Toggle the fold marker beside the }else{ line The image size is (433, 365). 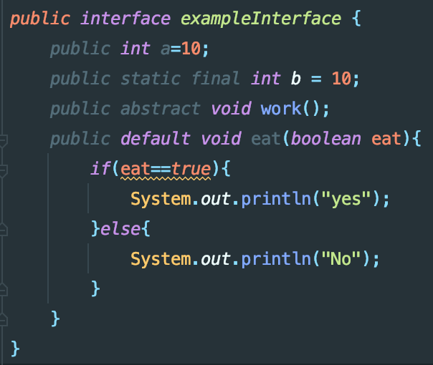point(3,230)
